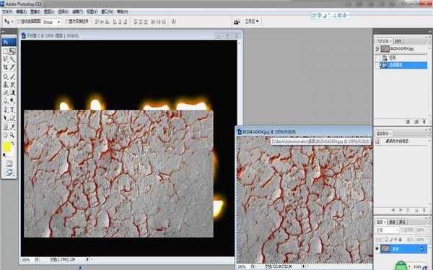Viewport: 433px width, 270px height.
Task: Select the Crop tool in toolbox
Action: pyautogui.click(x=6, y=67)
